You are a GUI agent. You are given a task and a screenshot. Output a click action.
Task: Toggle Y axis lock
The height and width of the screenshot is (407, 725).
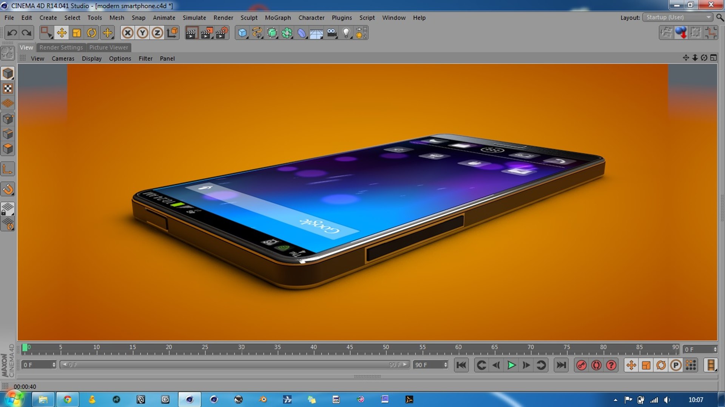pos(142,33)
